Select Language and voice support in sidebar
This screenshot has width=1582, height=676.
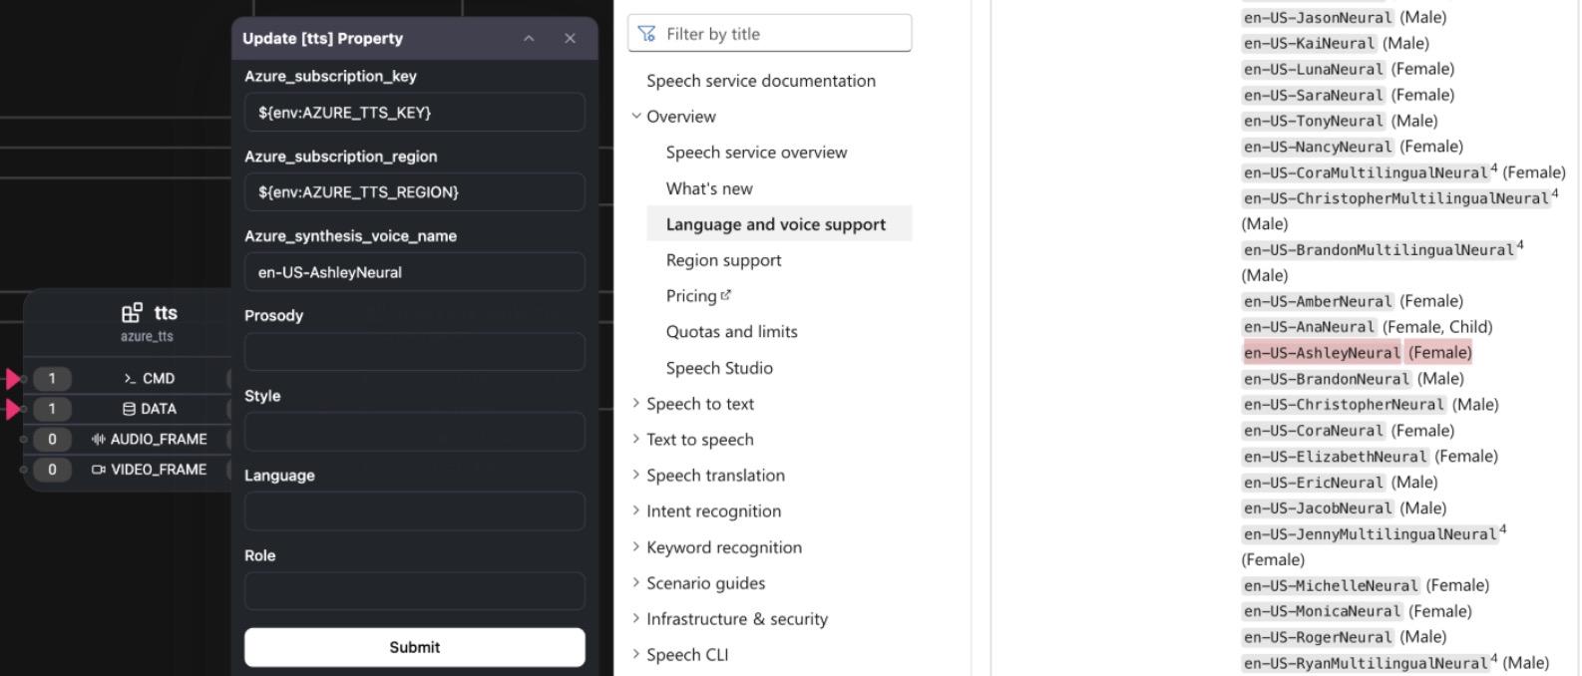776,223
